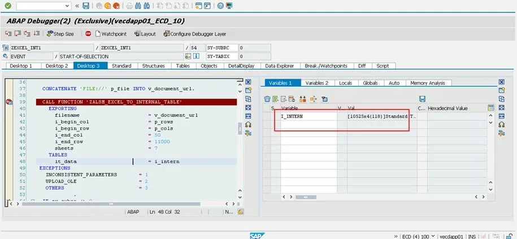This screenshot has width=517, height=239.
Task: Click the yellow Exit icon in the top toolbar
Action: [107, 6]
